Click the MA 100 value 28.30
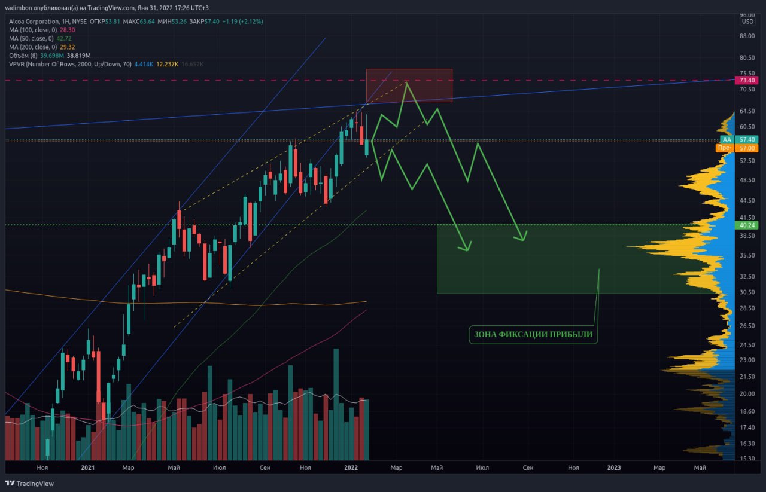 click(x=67, y=29)
